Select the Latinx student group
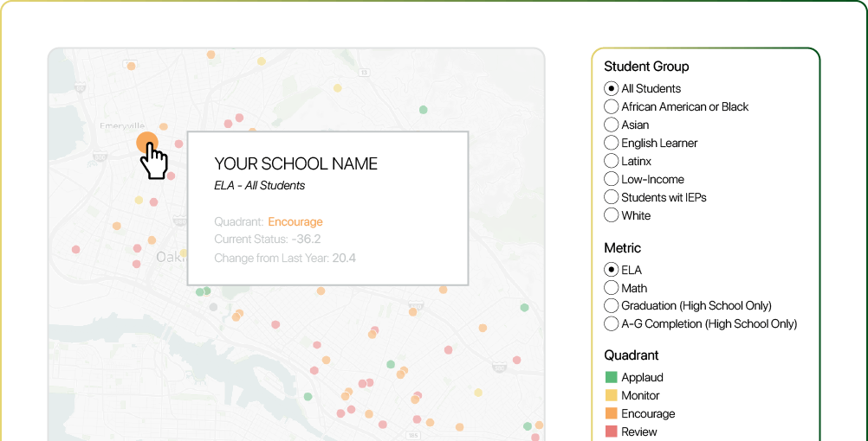 [612, 161]
